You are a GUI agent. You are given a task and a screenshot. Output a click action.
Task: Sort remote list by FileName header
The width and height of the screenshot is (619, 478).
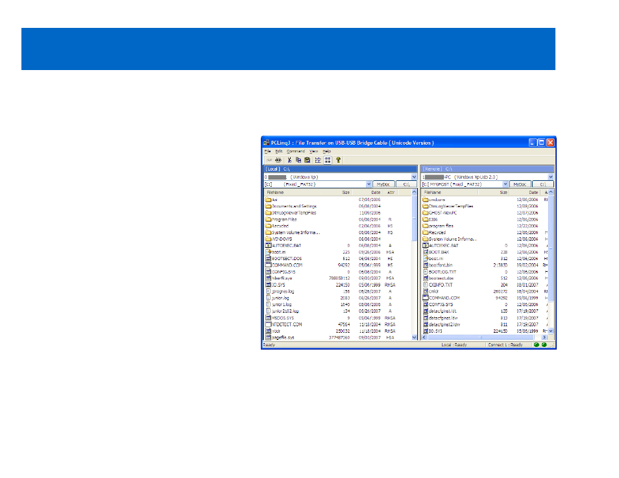click(x=450, y=193)
